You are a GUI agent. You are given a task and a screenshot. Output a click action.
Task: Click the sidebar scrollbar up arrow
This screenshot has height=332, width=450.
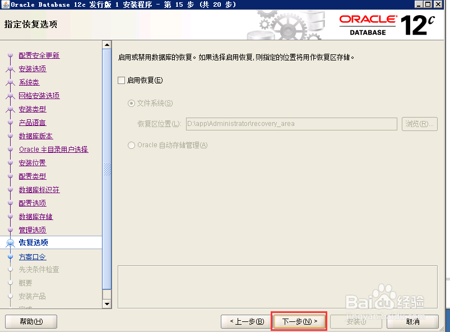pos(106,44)
